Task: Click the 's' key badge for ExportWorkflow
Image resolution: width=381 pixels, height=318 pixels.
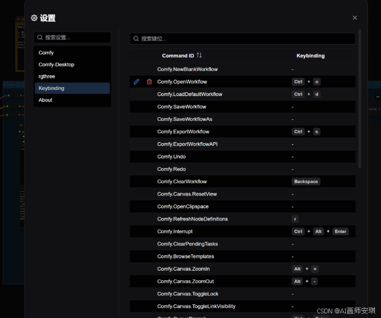Action: click(x=317, y=132)
